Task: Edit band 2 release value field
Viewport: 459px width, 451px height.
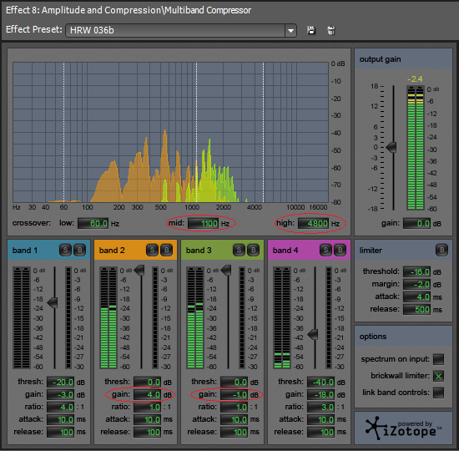Action: pos(147,432)
